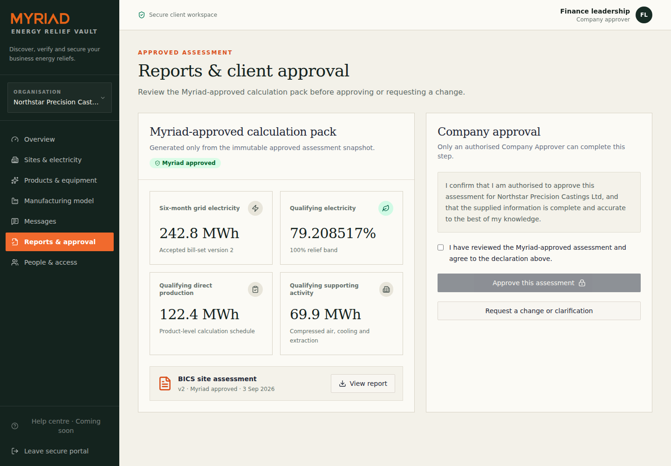This screenshot has height=466, width=671.
Task: Click Leave secure portal link
Action: tap(60, 451)
